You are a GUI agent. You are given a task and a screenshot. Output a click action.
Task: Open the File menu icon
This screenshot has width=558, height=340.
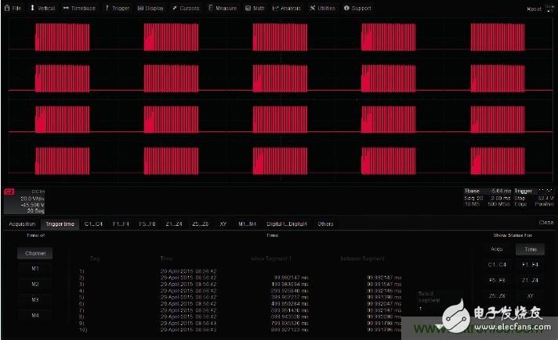tap(6, 8)
